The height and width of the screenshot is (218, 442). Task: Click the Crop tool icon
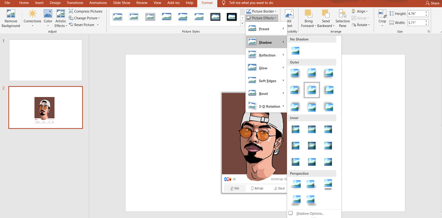pyautogui.click(x=382, y=14)
